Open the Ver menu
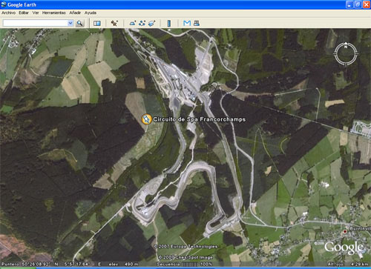This screenshot has height=269, width=371. [x=36, y=13]
